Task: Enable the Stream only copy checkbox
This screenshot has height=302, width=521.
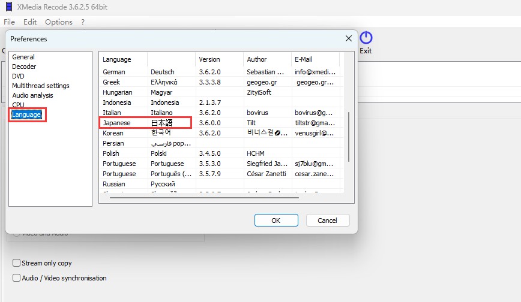Action: click(x=17, y=263)
